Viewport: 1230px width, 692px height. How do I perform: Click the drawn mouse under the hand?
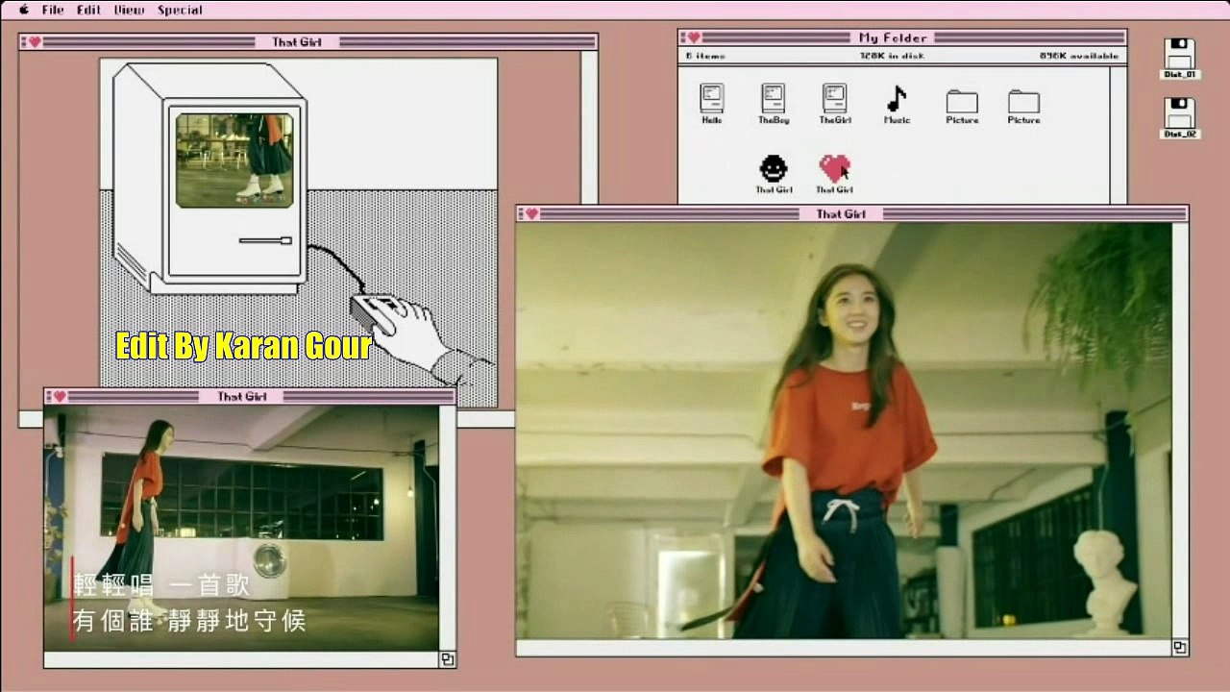[377, 312]
